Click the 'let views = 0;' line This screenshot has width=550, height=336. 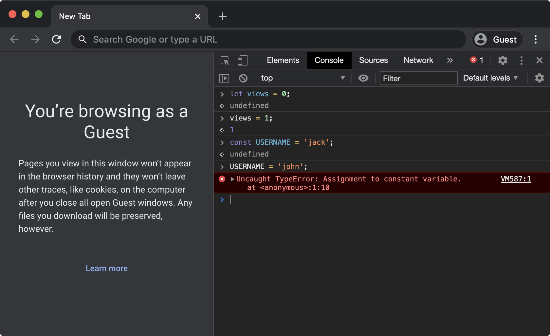[x=260, y=94]
